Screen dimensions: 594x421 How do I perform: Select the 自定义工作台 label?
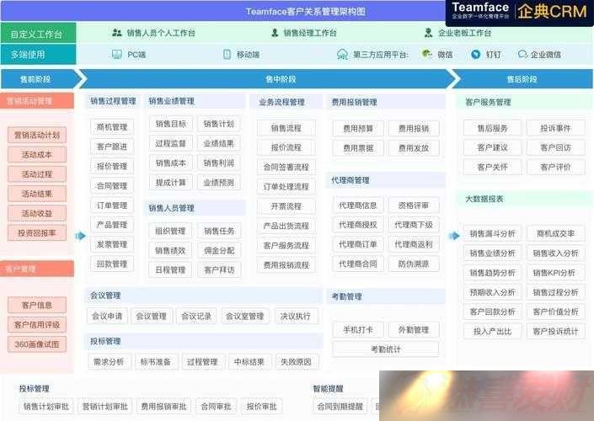[38, 34]
